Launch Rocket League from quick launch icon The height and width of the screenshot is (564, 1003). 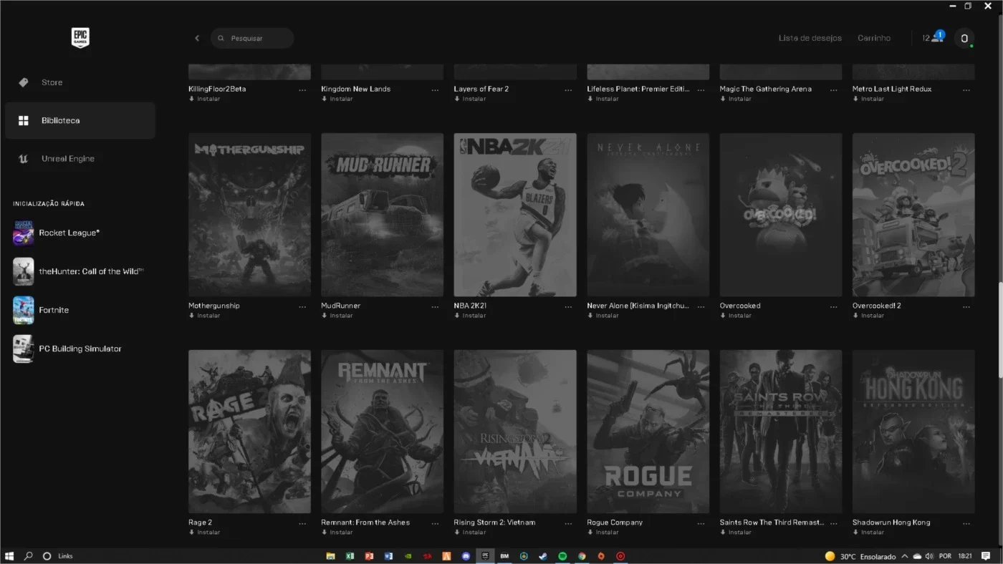pos(24,233)
